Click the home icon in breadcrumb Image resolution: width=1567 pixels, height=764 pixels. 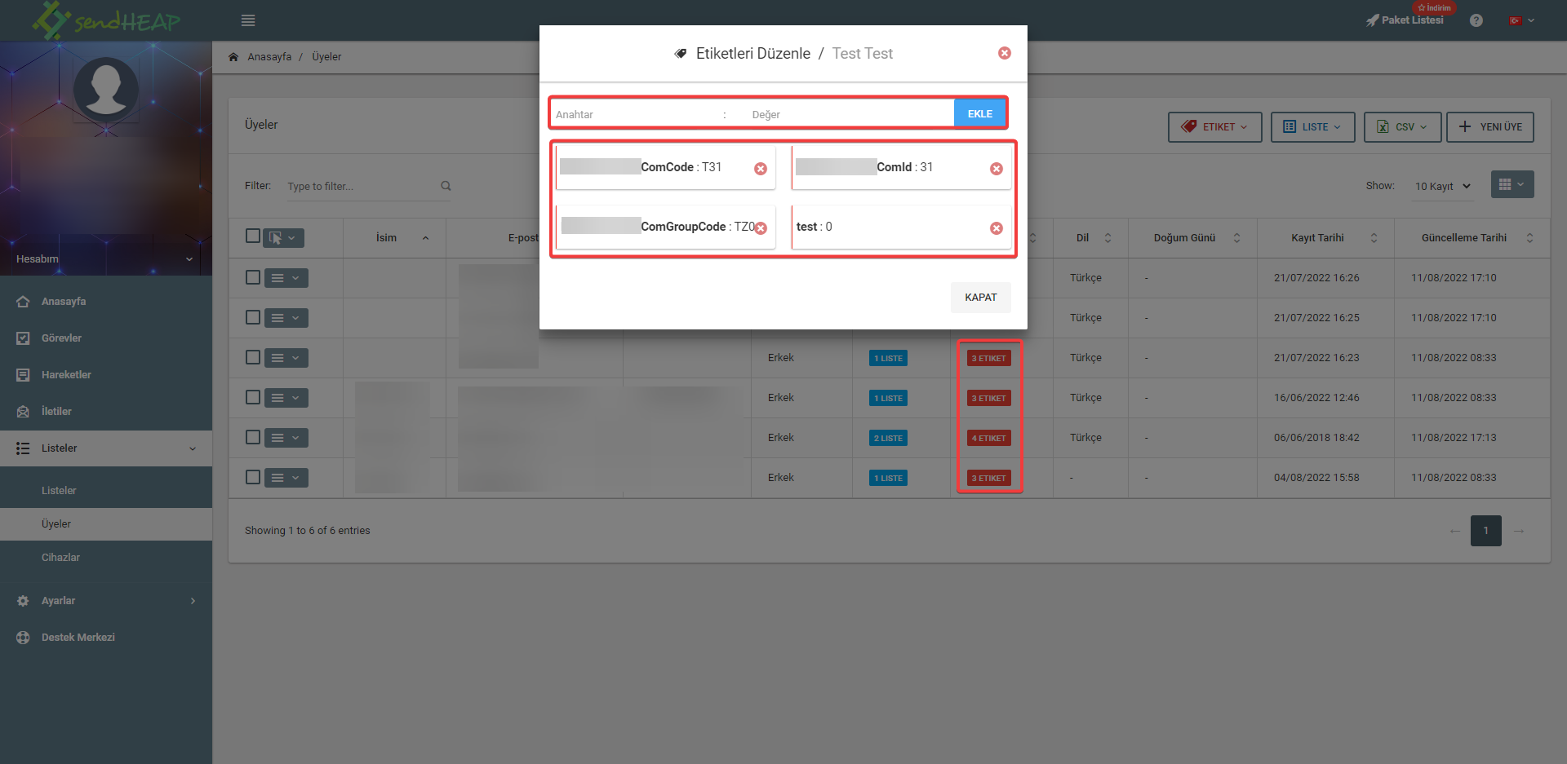click(x=233, y=57)
